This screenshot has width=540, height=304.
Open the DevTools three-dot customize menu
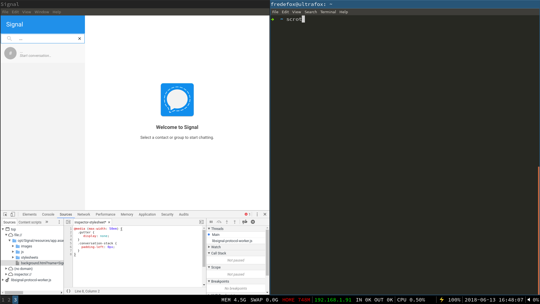pyautogui.click(x=257, y=214)
